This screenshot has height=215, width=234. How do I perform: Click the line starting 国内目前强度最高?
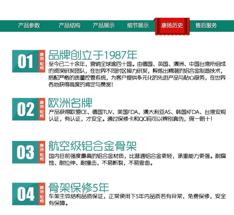pos(137,156)
